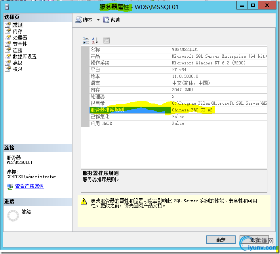Screen dimensions: 280x254
Task: Open the 内存 page label
Action: coord(18,31)
